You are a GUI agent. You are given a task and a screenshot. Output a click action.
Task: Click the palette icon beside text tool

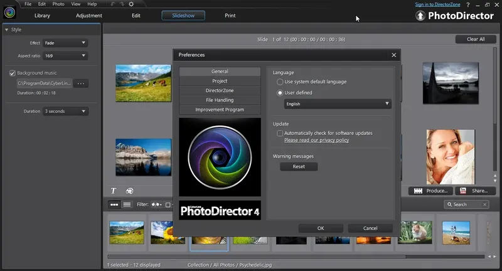(129, 191)
